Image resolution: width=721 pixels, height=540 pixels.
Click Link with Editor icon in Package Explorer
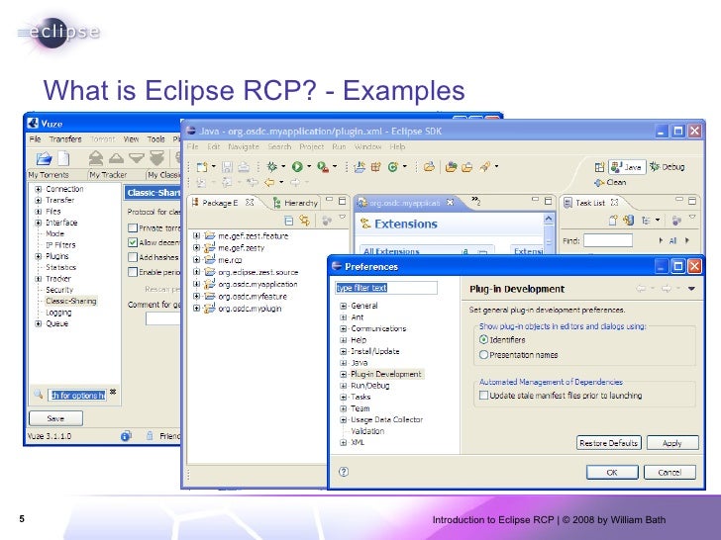[304, 221]
